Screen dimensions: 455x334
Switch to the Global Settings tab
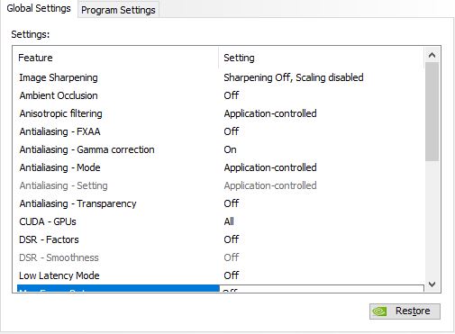(39, 8)
